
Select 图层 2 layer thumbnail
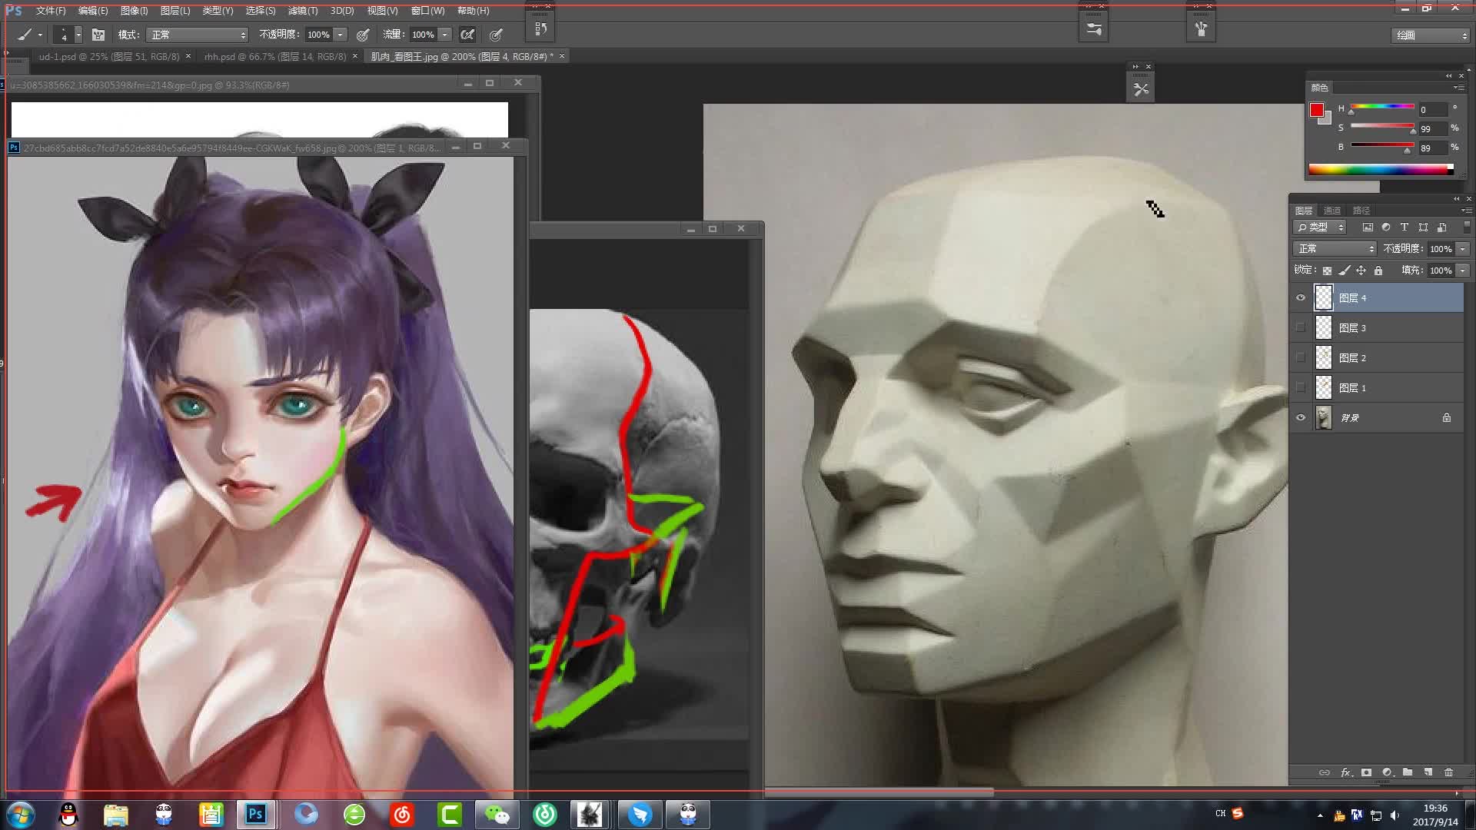click(1324, 358)
